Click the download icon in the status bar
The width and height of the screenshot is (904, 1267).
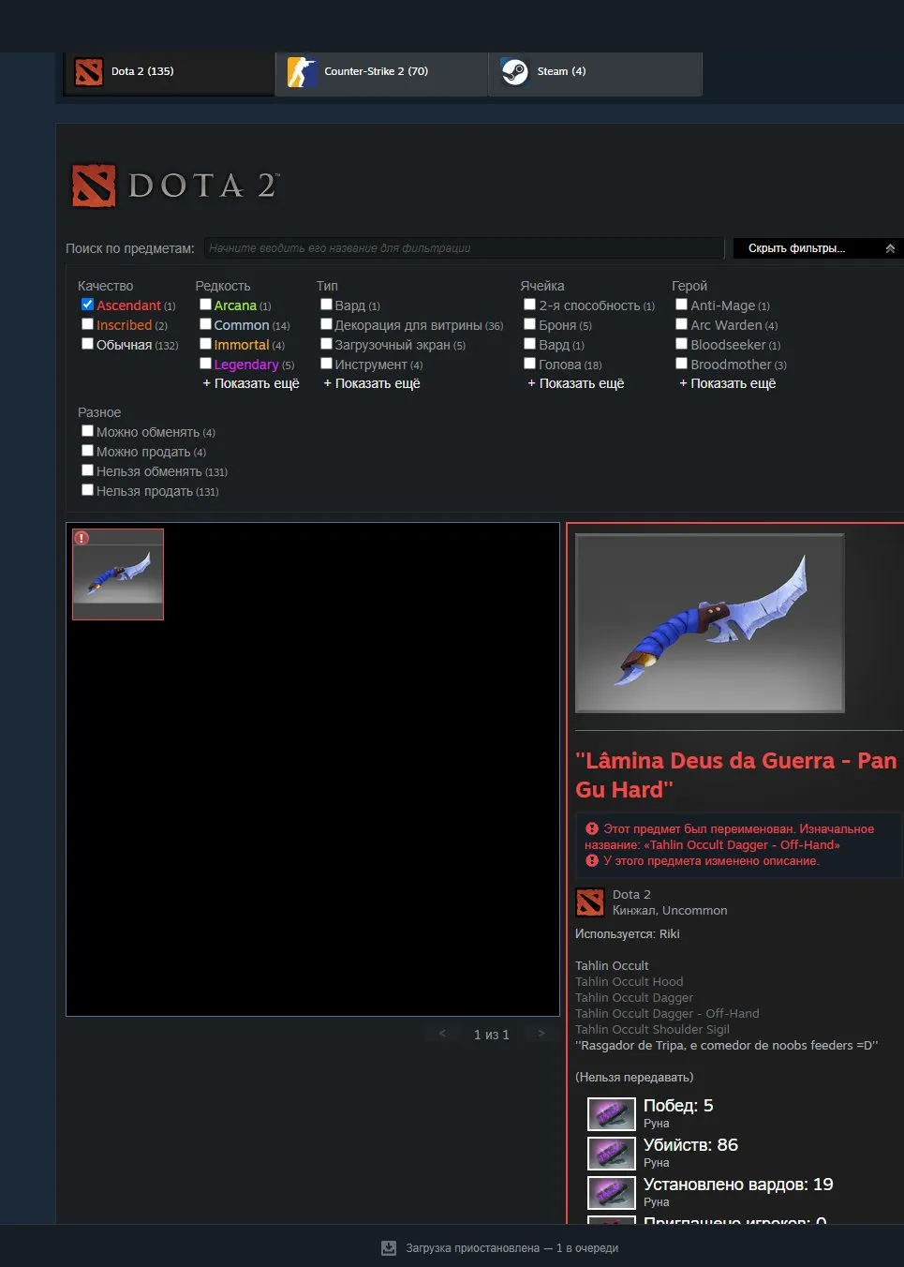tap(389, 1248)
